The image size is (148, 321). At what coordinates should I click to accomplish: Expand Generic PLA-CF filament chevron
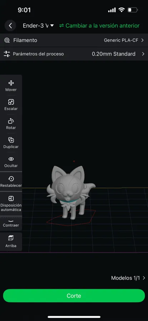(x=143, y=40)
